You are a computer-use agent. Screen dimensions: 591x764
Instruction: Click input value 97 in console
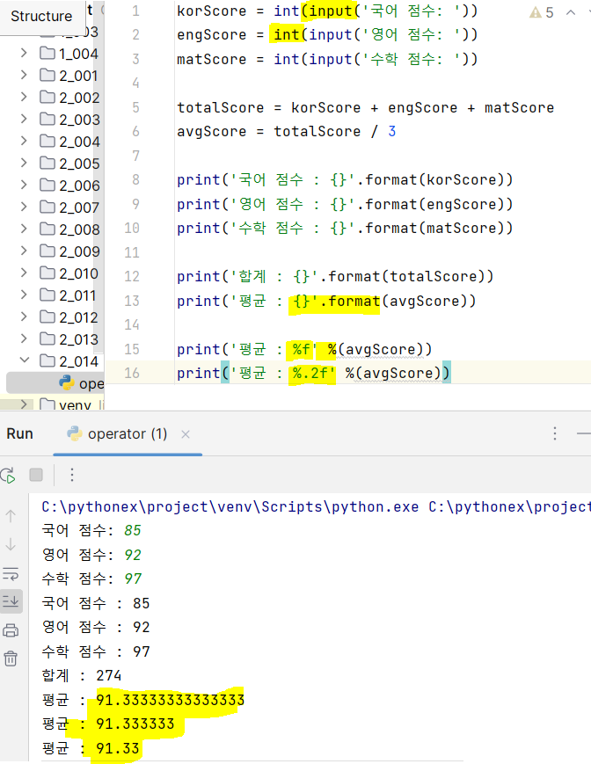click(x=133, y=578)
